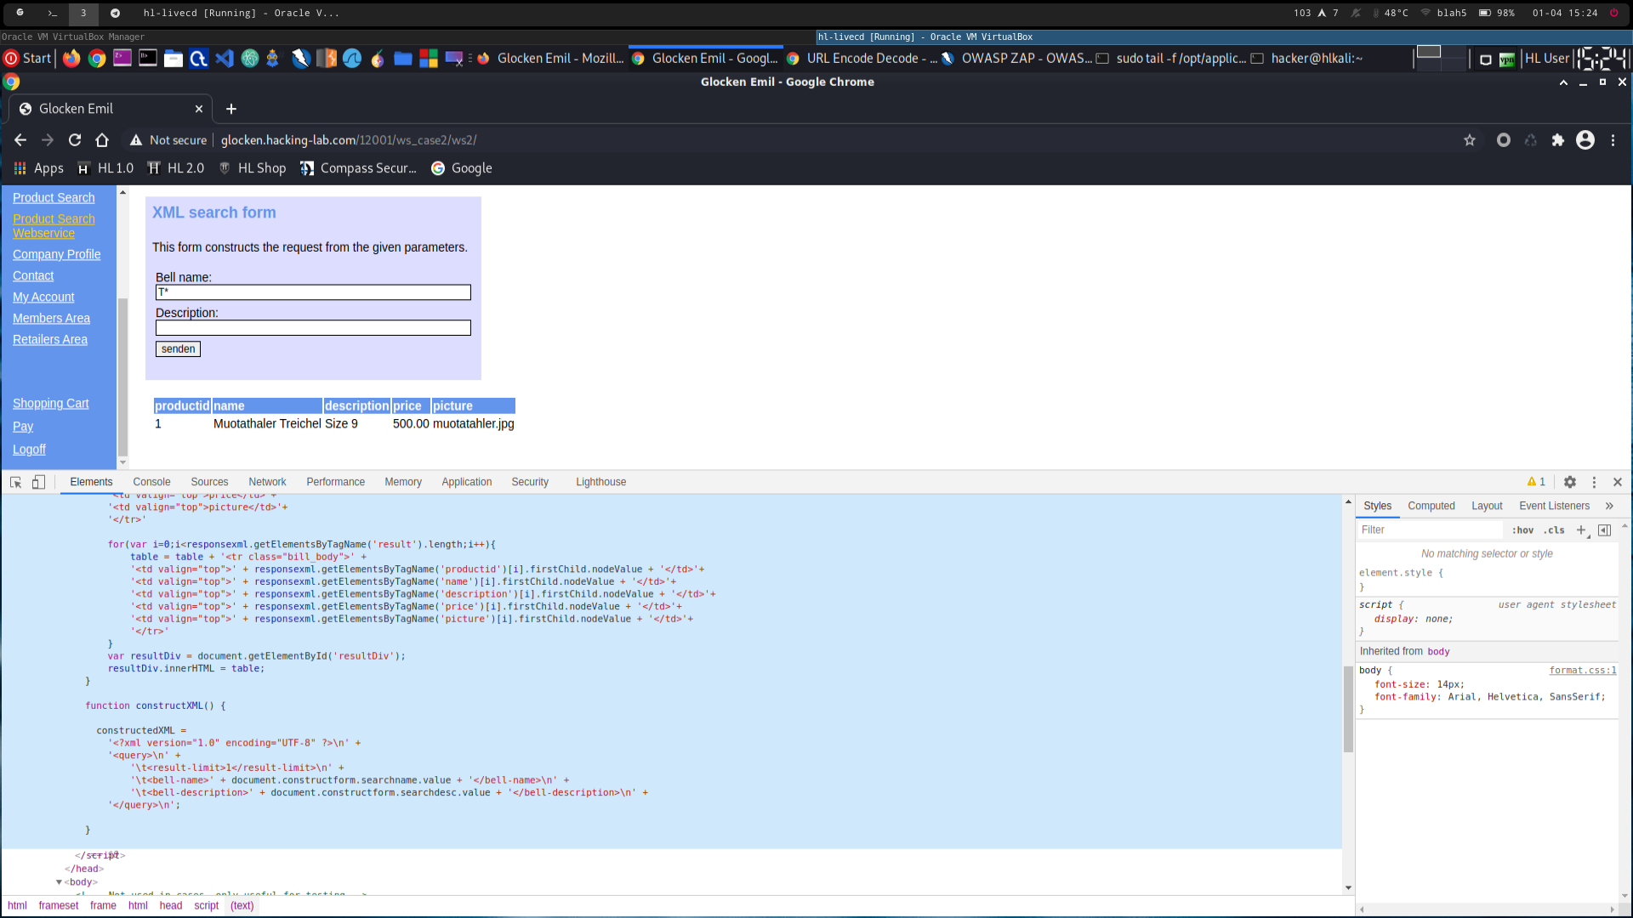1633x918 pixels.
Task: Open the Company Profile link
Action: [56, 254]
